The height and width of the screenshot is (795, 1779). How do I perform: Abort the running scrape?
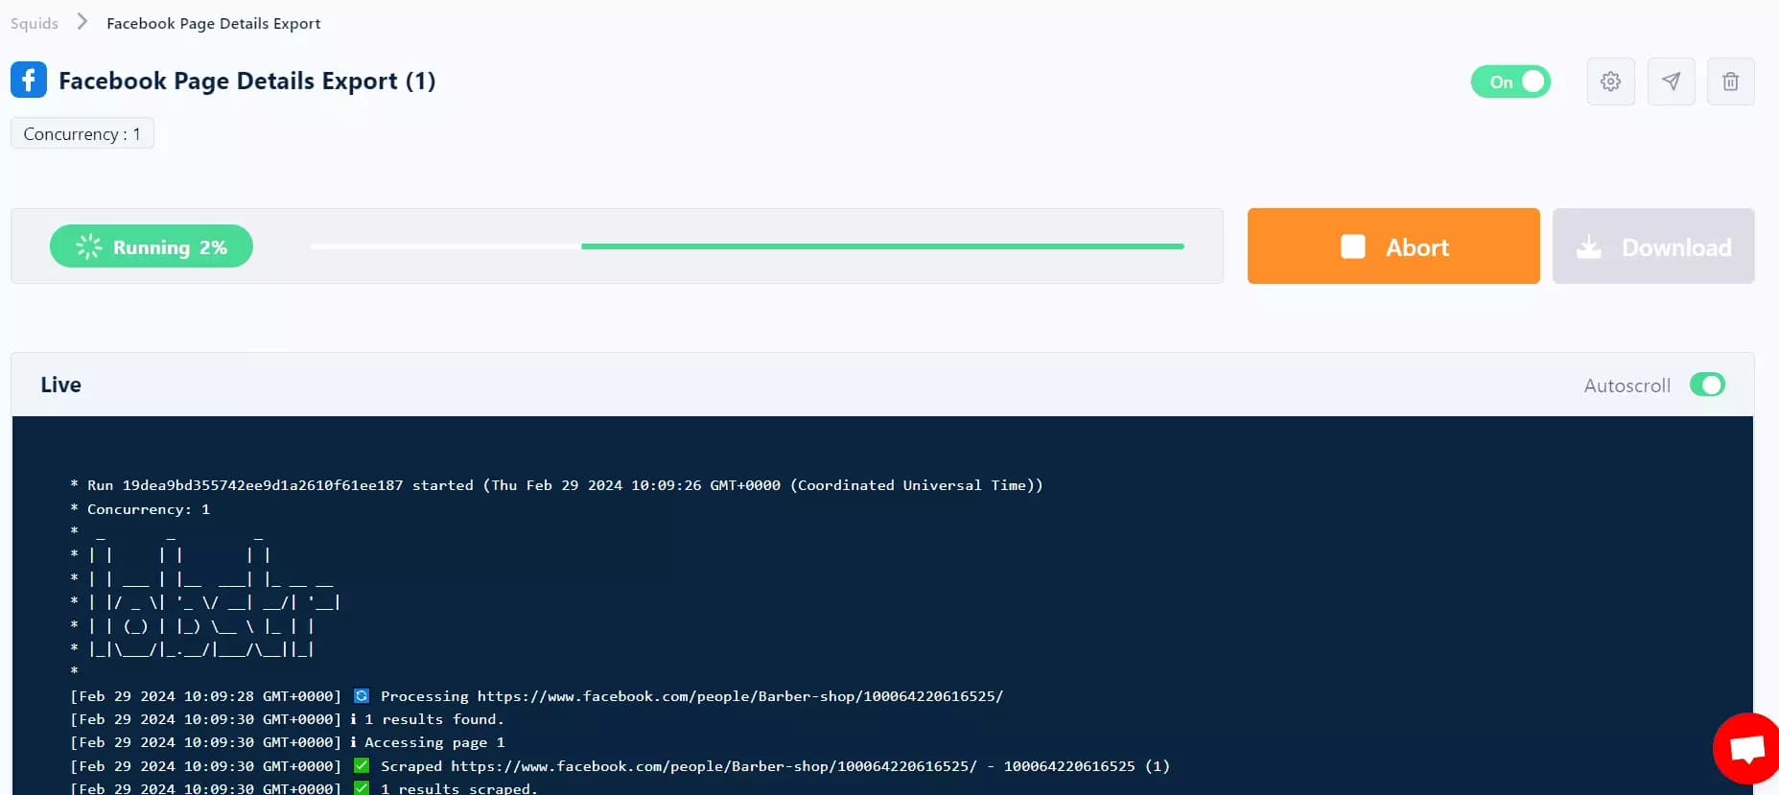[1393, 246]
